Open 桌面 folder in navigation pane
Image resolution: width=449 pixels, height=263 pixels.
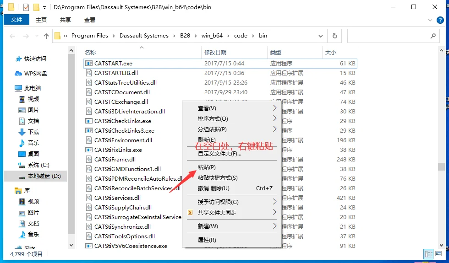33,154
